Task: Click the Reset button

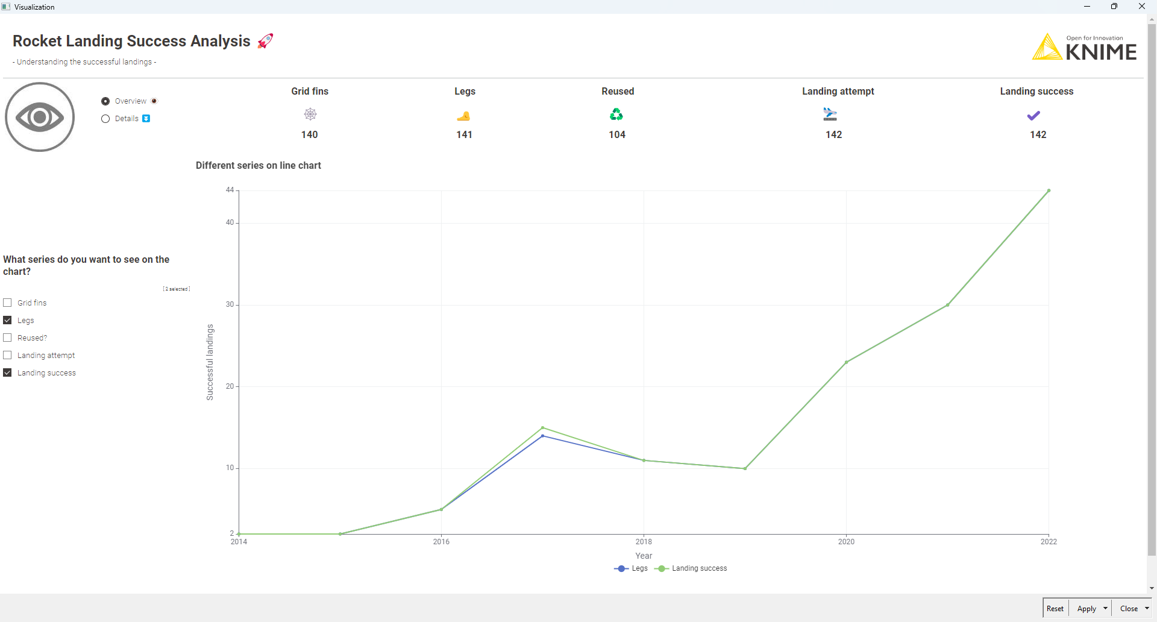Action: [x=1055, y=608]
